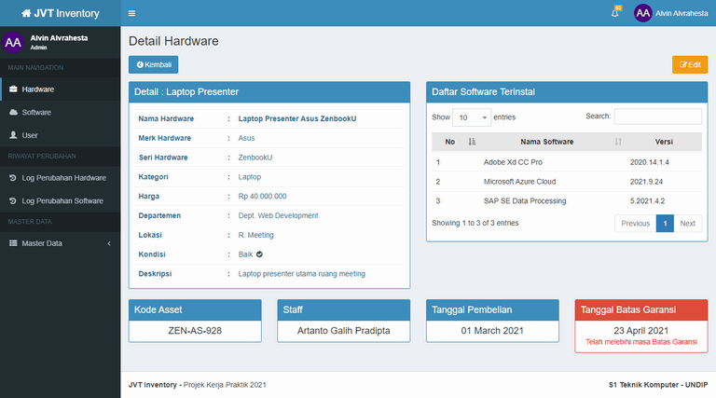Screen dimensions: 716x398
Task: Click warranty date 23 April 2021
Action: point(641,331)
